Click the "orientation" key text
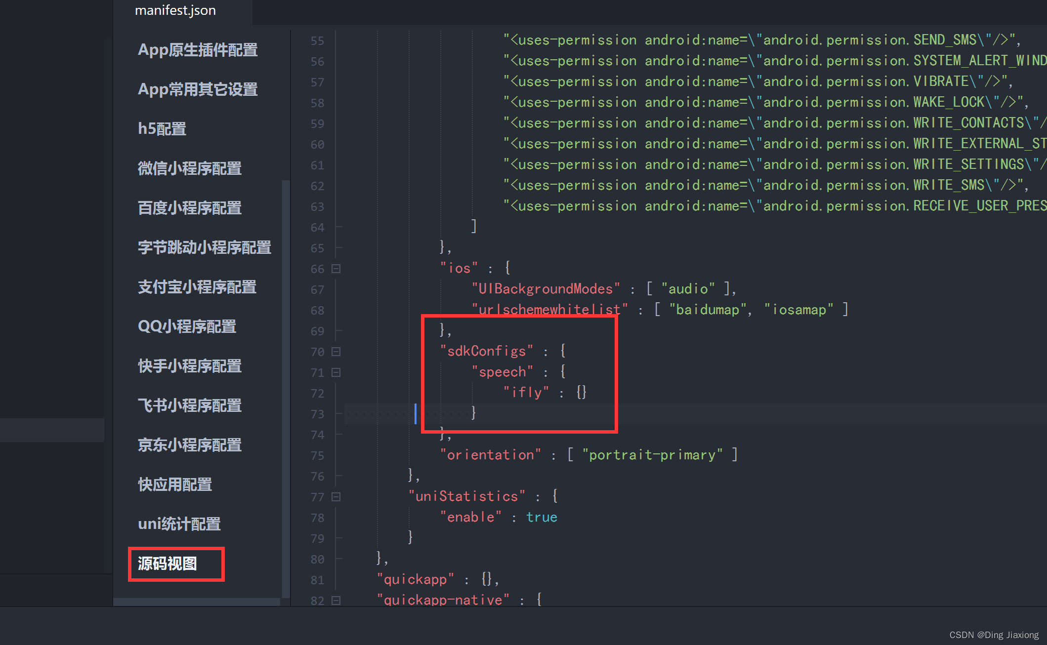Screen dimensions: 1047x645 coord(491,455)
